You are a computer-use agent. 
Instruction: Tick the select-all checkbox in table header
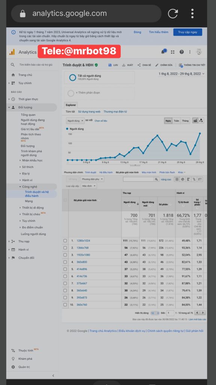[x=65, y=200]
